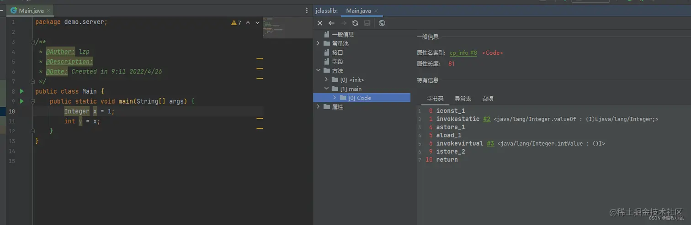Jump to next highlighted problem arrow
The image size is (691, 225).
pos(258,22)
